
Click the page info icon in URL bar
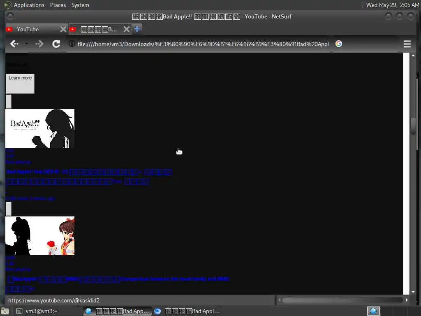coord(72,44)
